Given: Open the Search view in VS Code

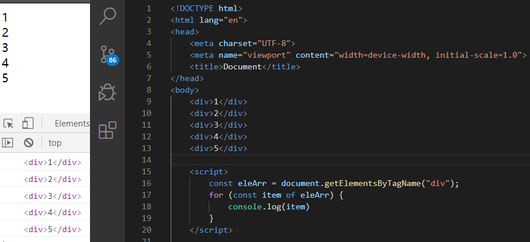Looking at the screenshot, I should [x=108, y=16].
